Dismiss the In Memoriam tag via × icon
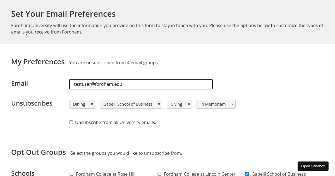 (232, 104)
